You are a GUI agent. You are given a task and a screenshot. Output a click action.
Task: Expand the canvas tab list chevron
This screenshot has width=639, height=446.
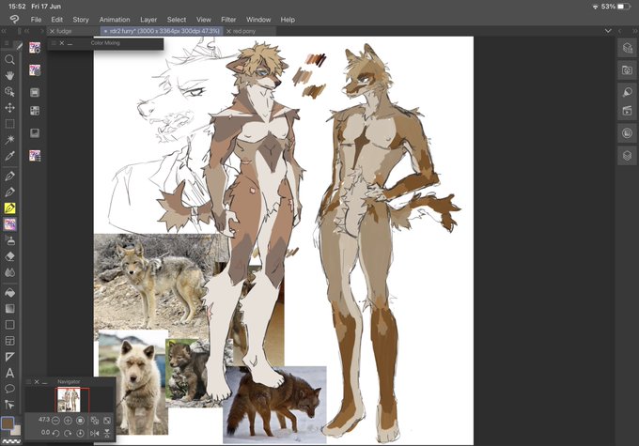[608, 31]
